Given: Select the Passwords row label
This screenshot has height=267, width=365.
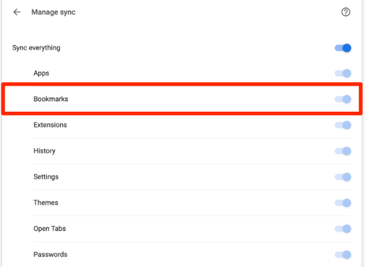Looking at the screenshot, I should pyautogui.click(x=50, y=254).
